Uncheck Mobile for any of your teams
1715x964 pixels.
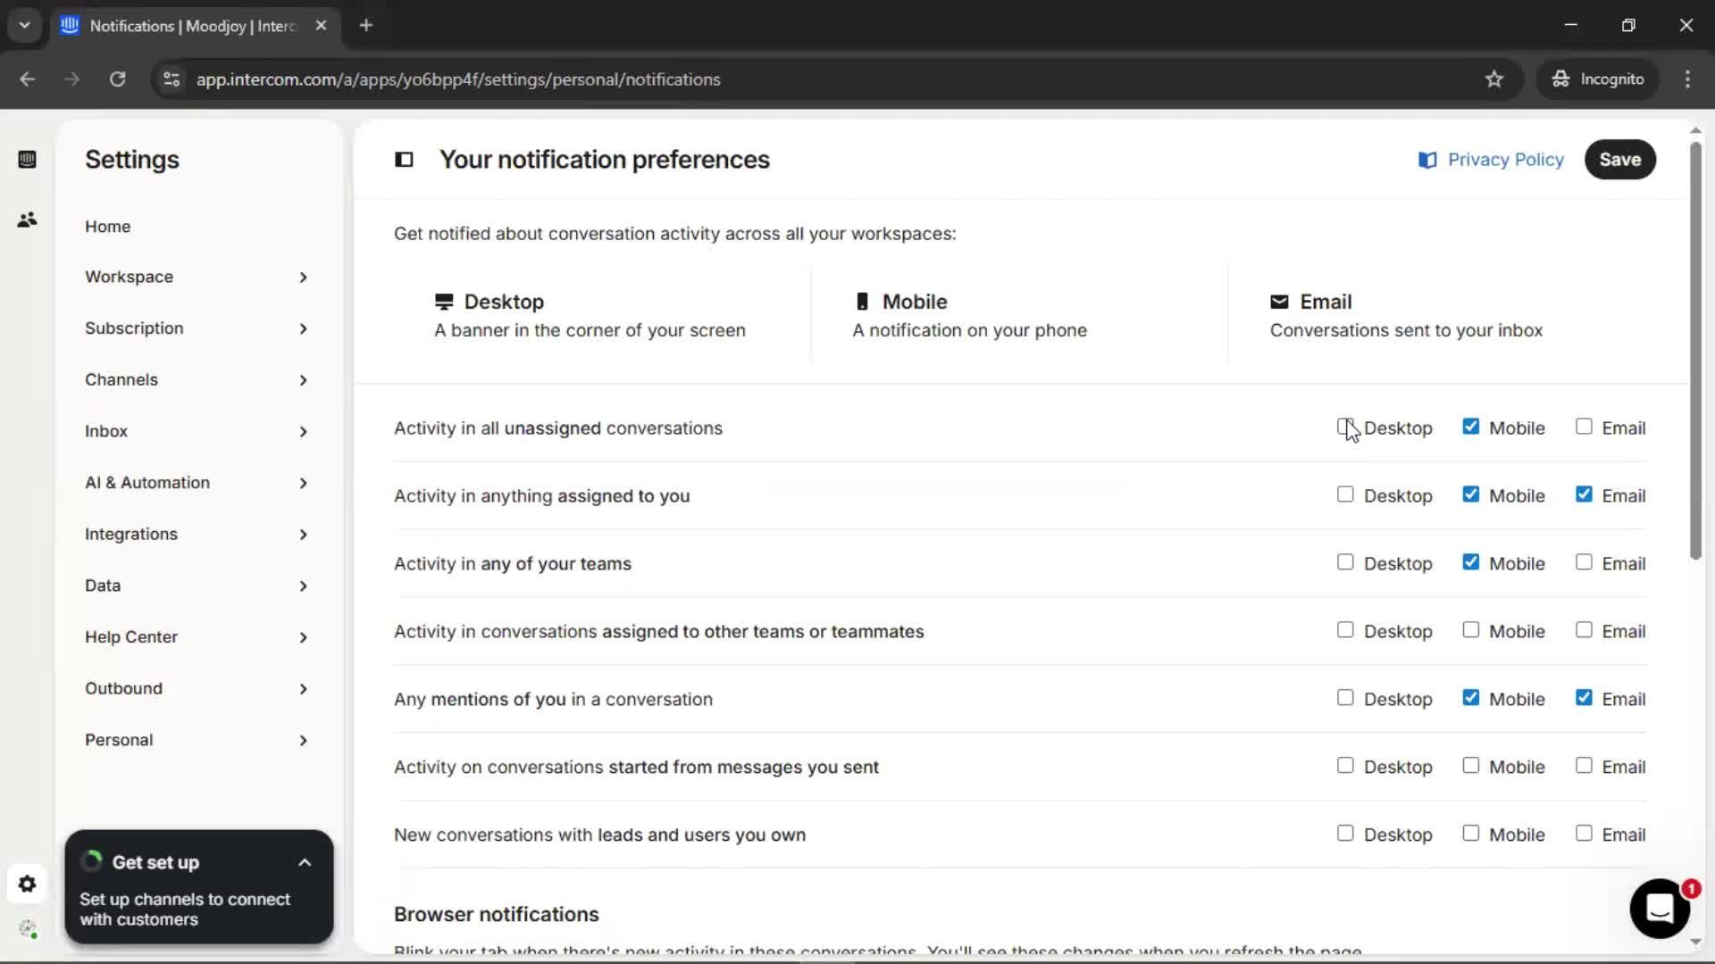click(x=1470, y=562)
